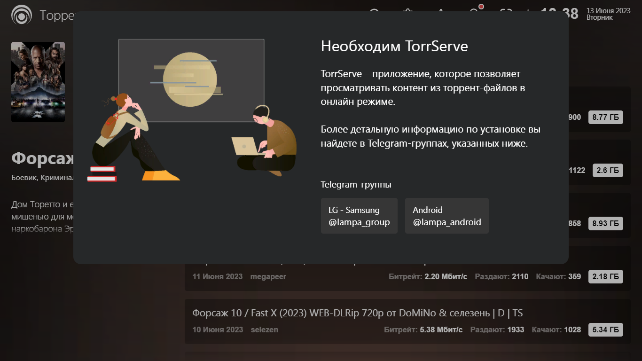The image size is (642, 361).
Task: Click the date 13 Июня 2023 Вторник
Action: pyautogui.click(x=608, y=14)
